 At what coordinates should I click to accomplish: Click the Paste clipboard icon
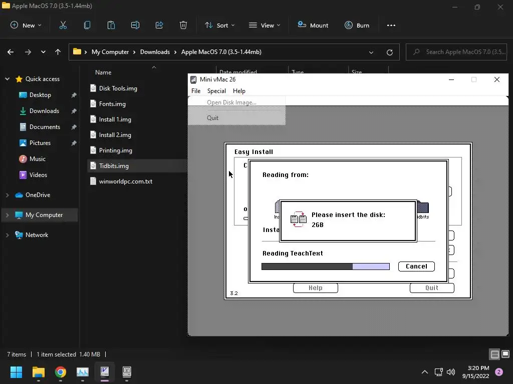click(x=111, y=25)
